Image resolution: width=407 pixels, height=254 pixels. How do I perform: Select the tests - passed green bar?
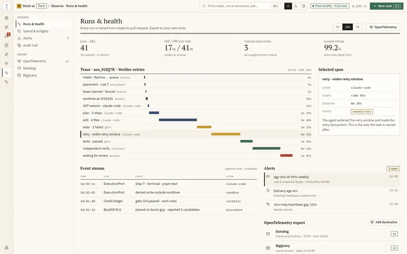point(246,141)
